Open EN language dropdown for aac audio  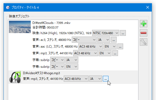tap(110, 47)
